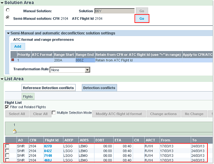214x164 pixels.
Task: Check the box for flight 460J
Action: 7,160
